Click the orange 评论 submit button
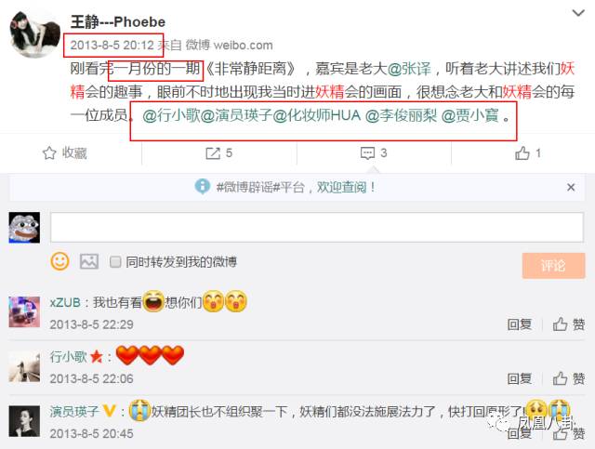 click(x=554, y=266)
